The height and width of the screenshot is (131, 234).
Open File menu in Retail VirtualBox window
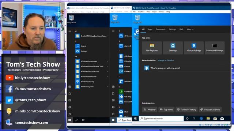(x=134, y=12)
